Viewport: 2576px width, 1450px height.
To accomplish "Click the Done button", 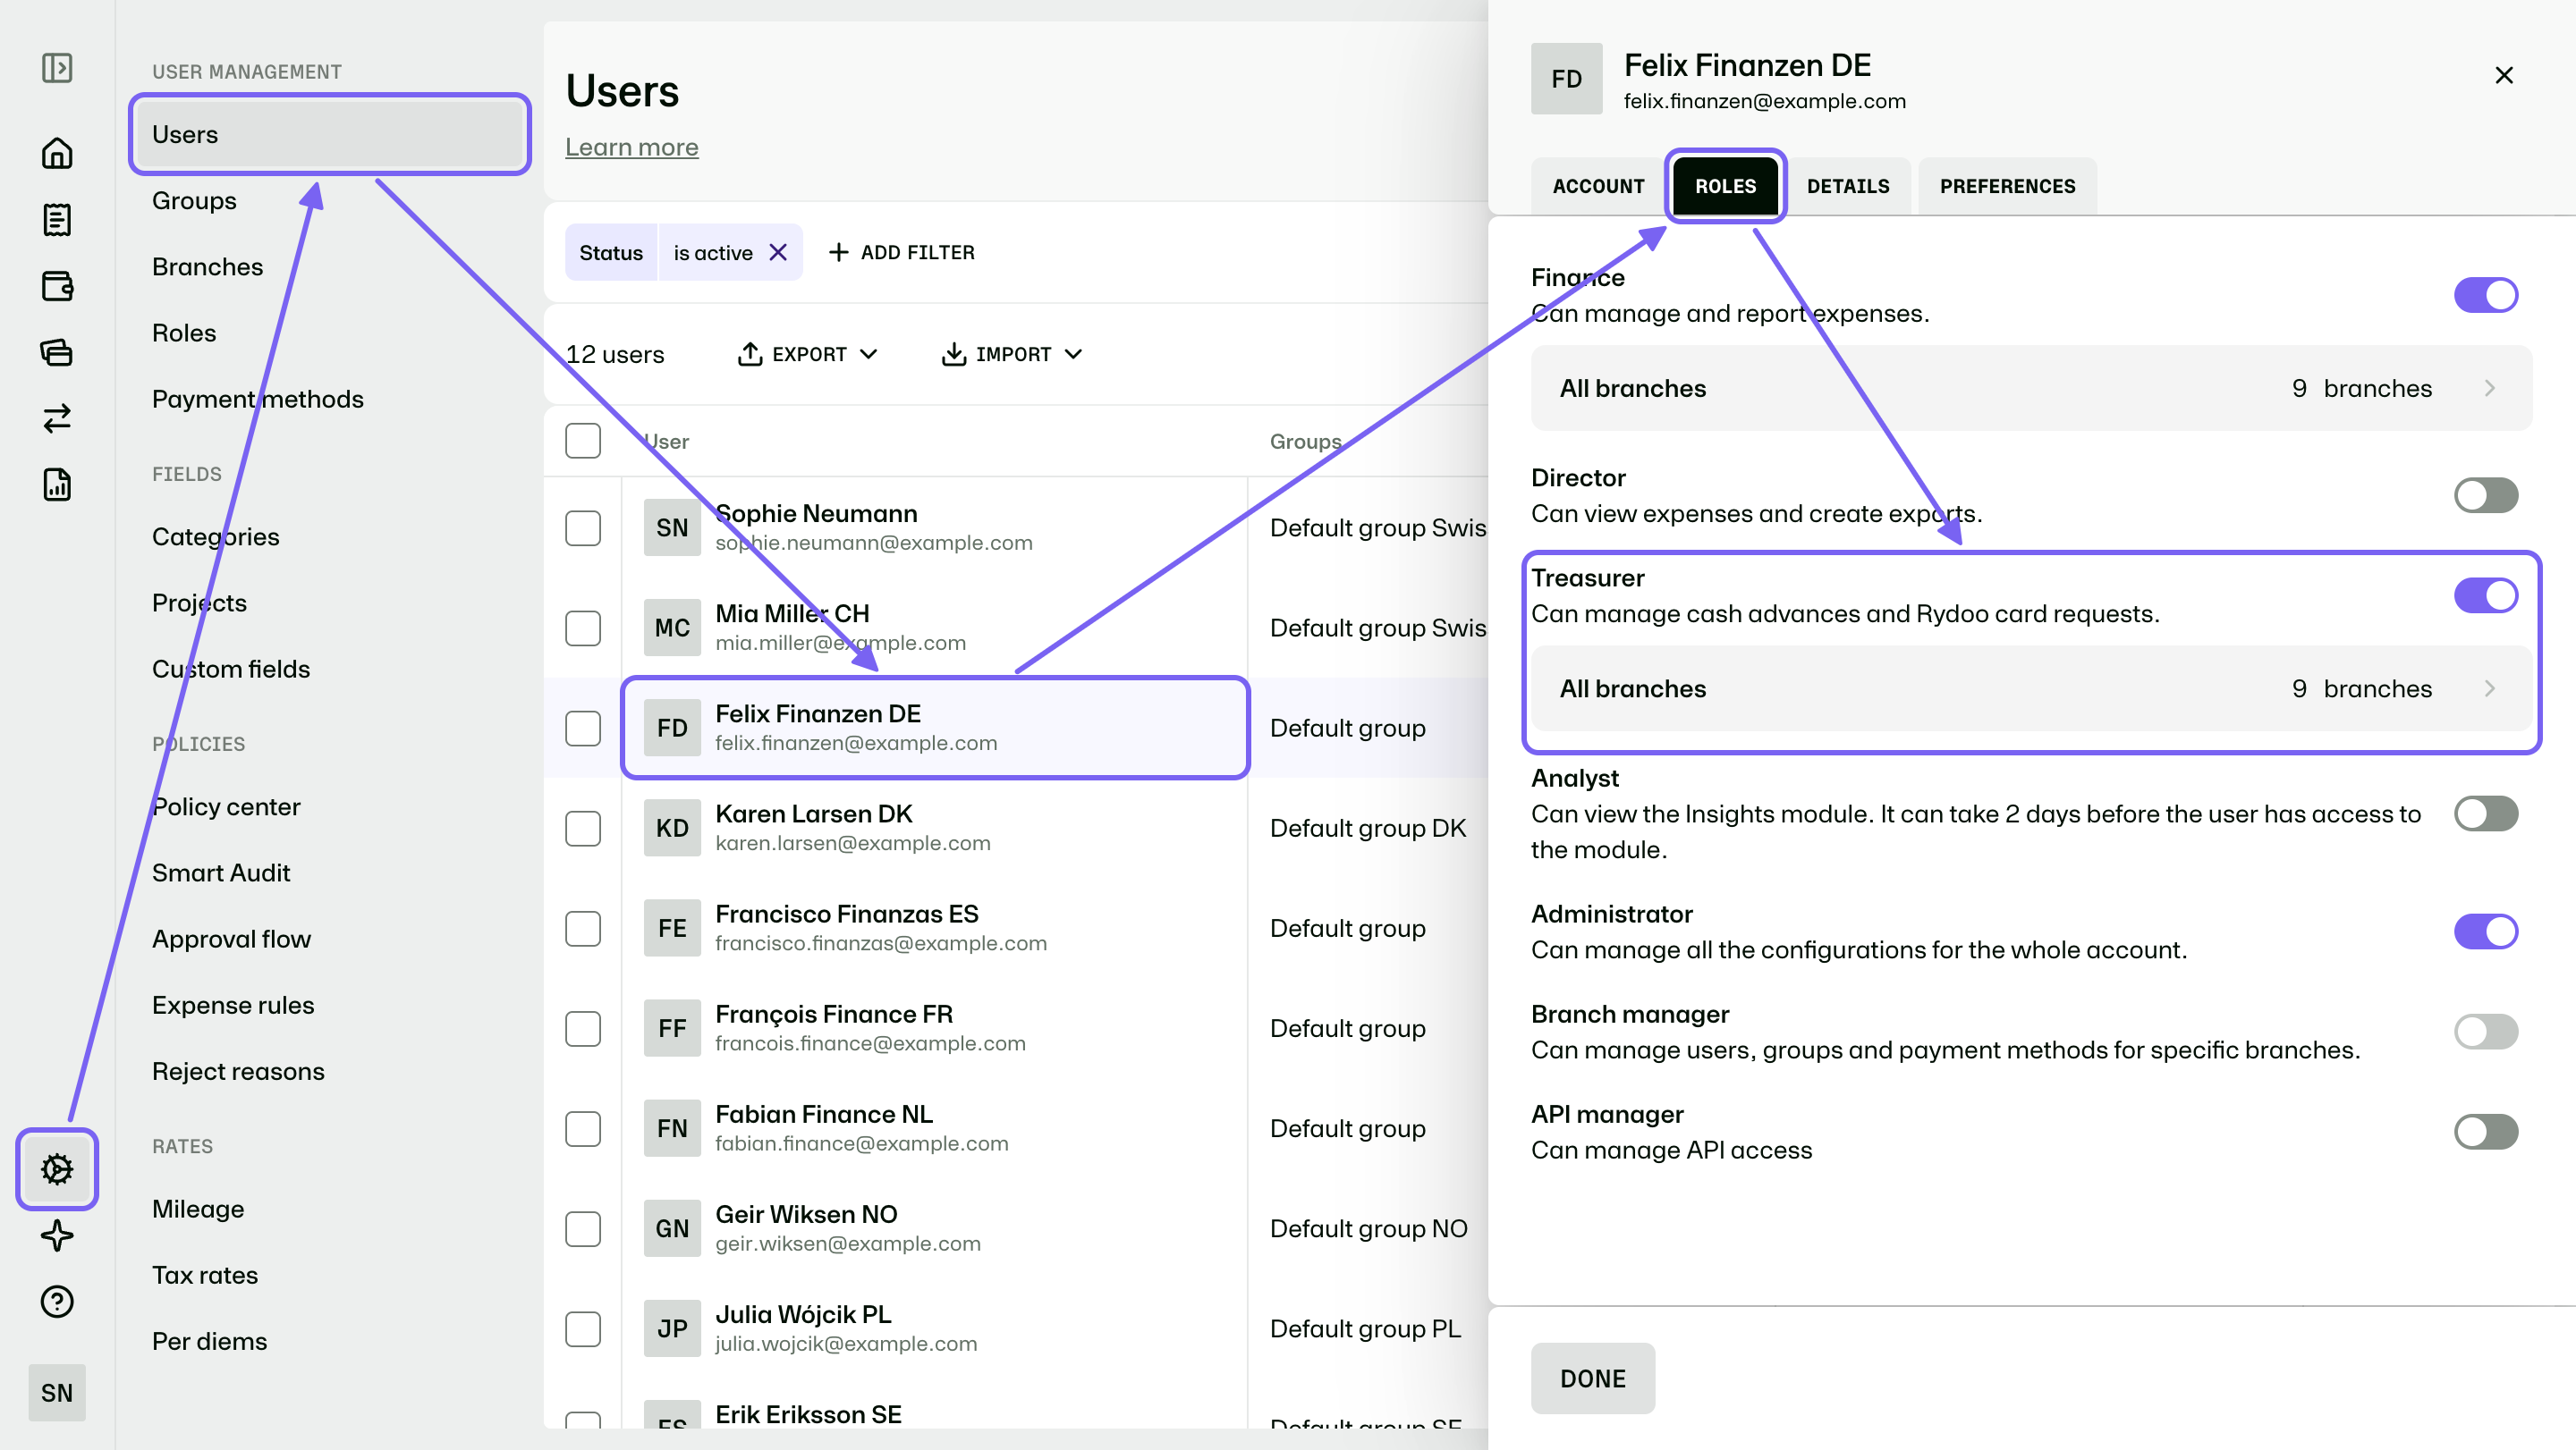I will click(1593, 1379).
